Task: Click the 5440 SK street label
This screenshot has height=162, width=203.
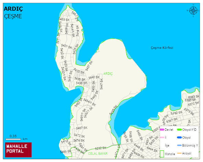Action: coord(94,77)
